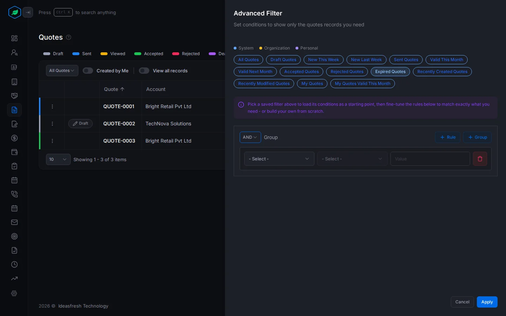Image resolution: width=506 pixels, height=316 pixels.
Task: Open the user search icon in sidebar
Action: (x=14, y=52)
